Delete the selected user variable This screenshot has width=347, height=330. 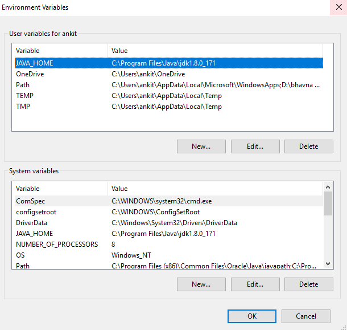click(308, 146)
